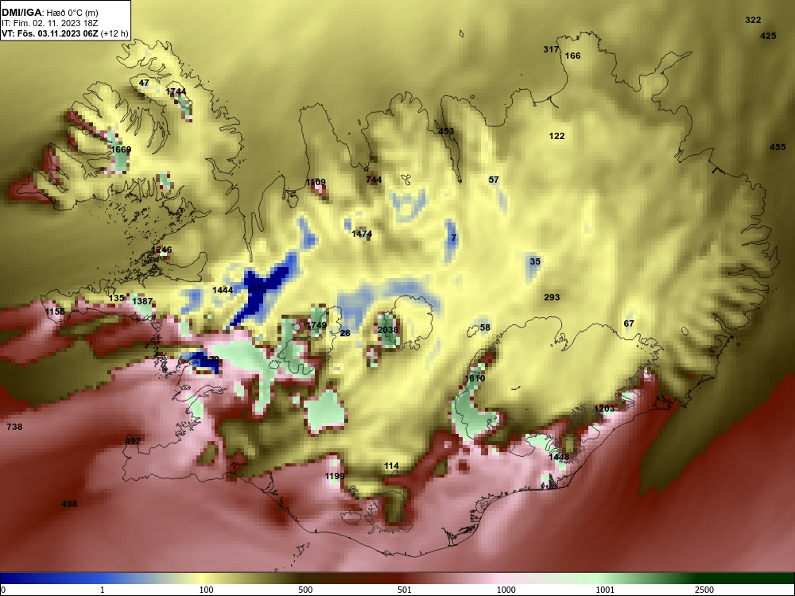
Task: Click the offshore value 455
Action: [778, 147]
